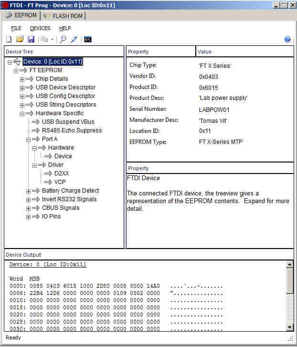Expand the IO Pins node
Image resolution: width=297 pixels, height=347 pixels.
[x=28, y=217]
